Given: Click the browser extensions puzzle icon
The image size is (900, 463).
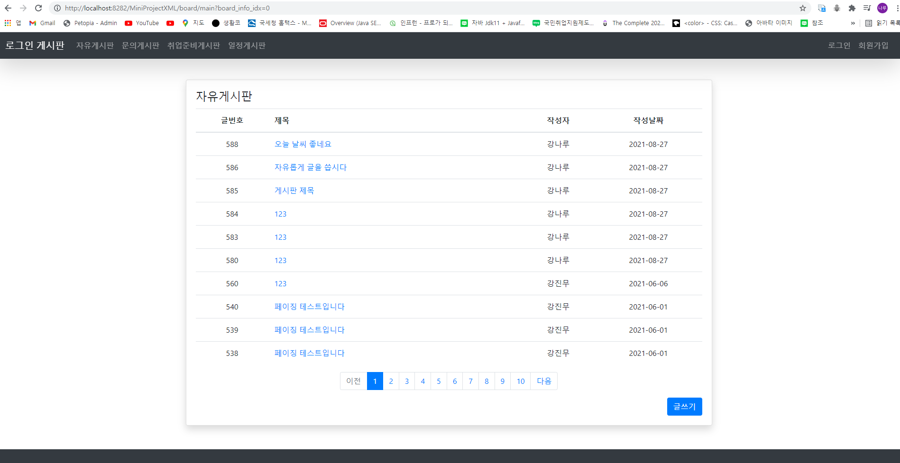Looking at the screenshot, I should 852,8.
